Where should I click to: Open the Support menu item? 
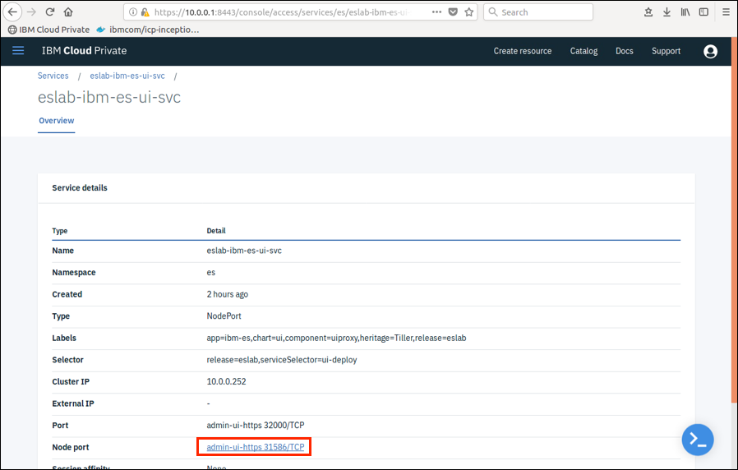[x=666, y=51]
